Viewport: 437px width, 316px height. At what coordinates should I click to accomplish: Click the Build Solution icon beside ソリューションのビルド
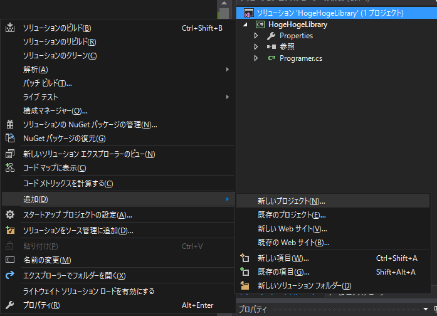point(10,28)
